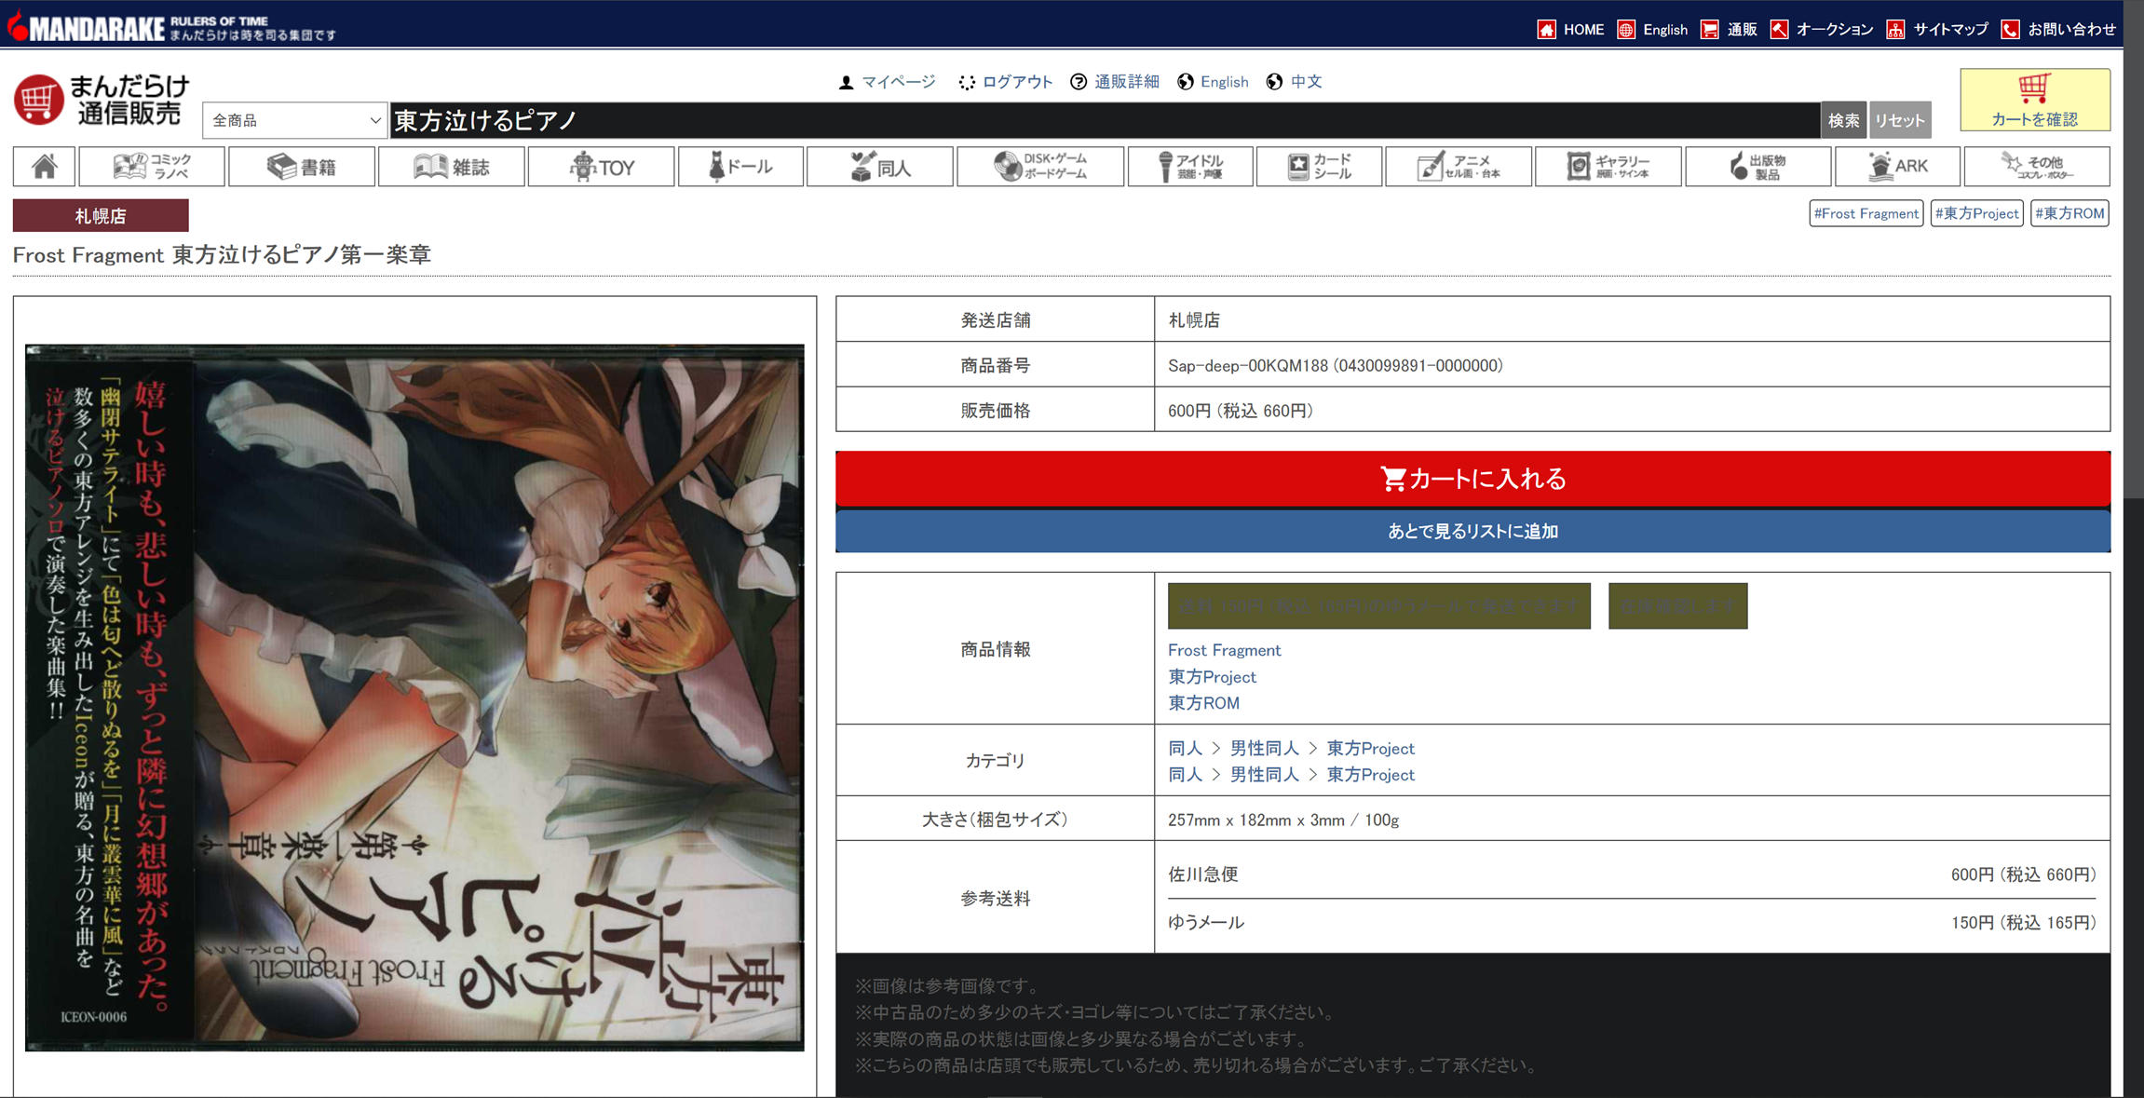Click the home icon in category bar
The width and height of the screenshot is (2144, 1098).
44,167
